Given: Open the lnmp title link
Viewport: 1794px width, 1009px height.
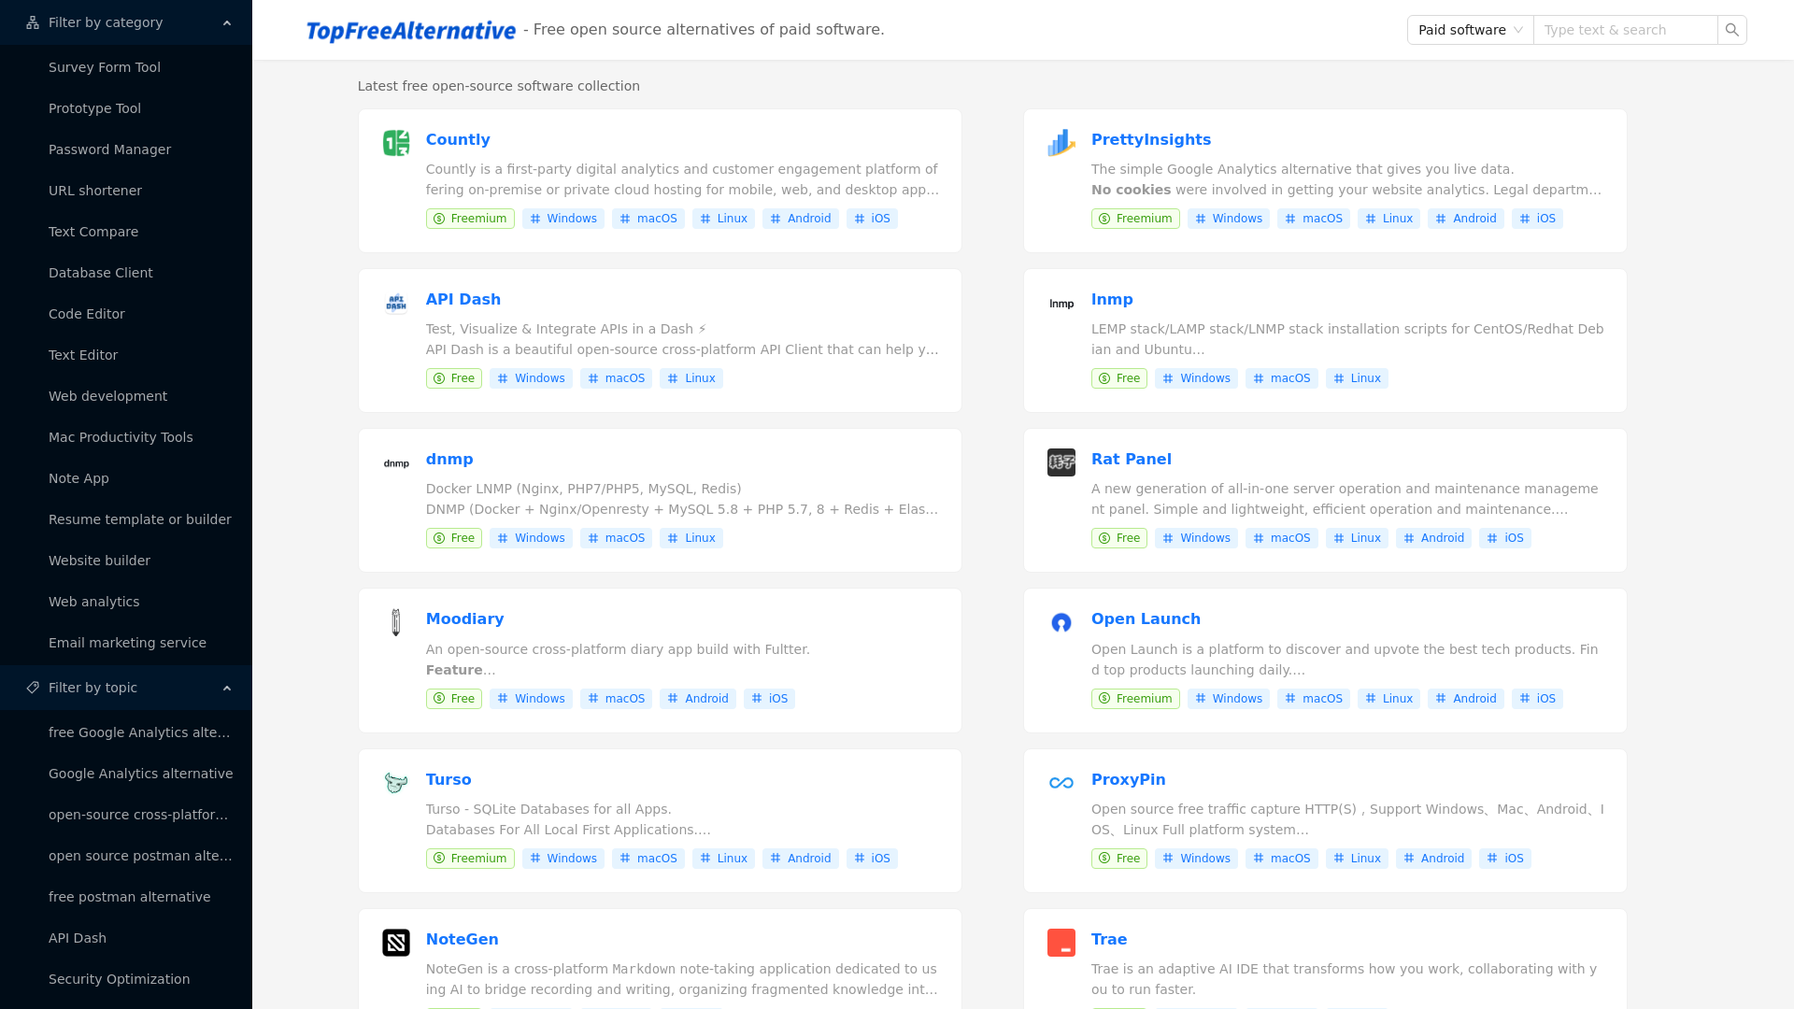Looking at the screenshot, I should coord(1112,299).
